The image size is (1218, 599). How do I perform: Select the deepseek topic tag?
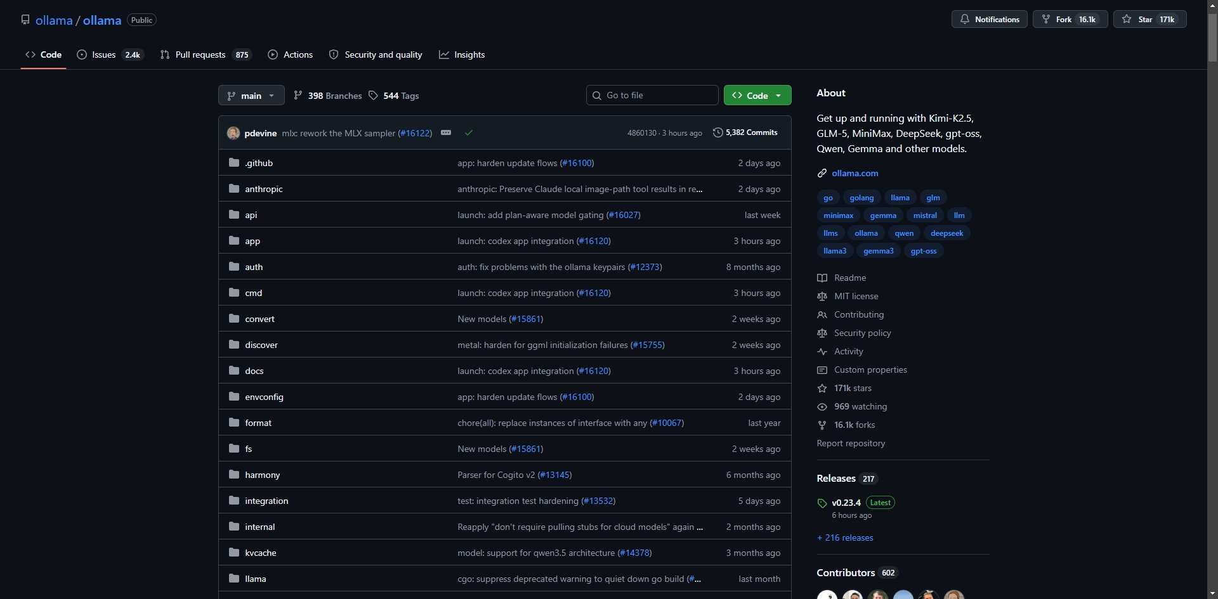click(x=946, y=233)
